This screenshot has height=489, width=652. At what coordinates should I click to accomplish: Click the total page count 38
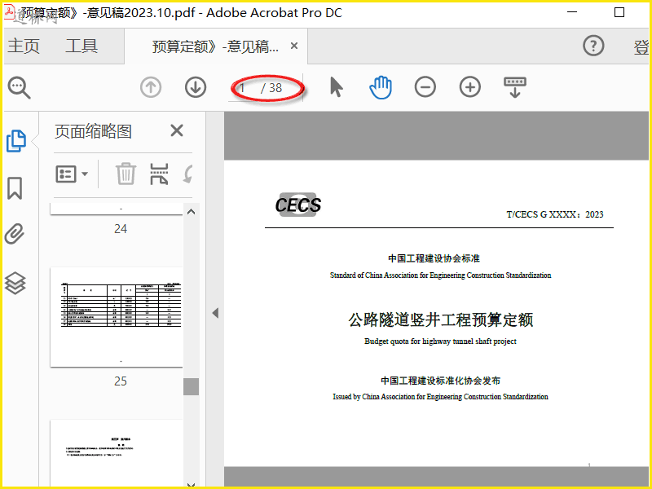coord(275,88)
